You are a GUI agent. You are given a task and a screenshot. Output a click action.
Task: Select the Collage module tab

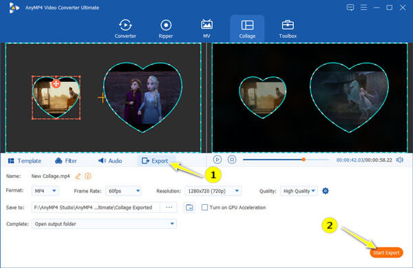point(247,29)
